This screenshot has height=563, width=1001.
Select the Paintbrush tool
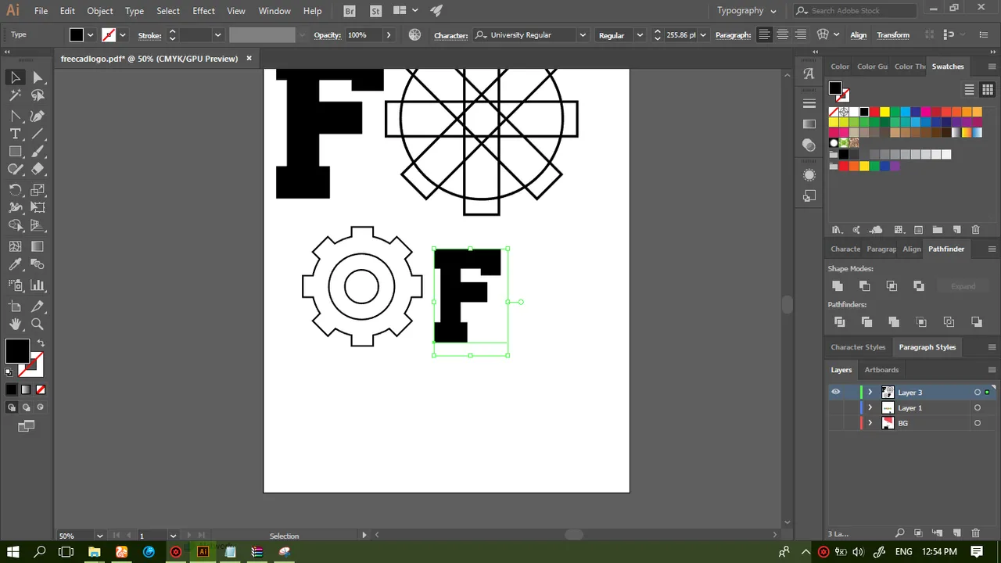click(38, 152)
